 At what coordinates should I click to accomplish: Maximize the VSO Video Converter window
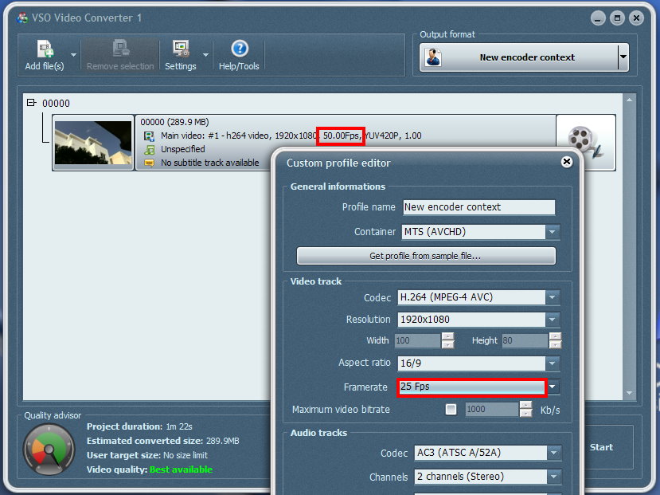pyautogui.click(x=617, y=18)
